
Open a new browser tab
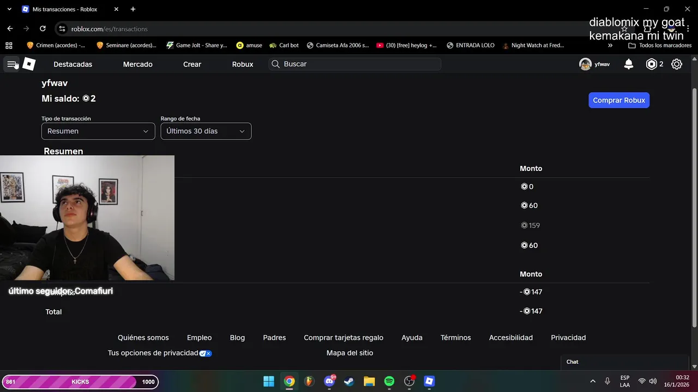[133, 9]
